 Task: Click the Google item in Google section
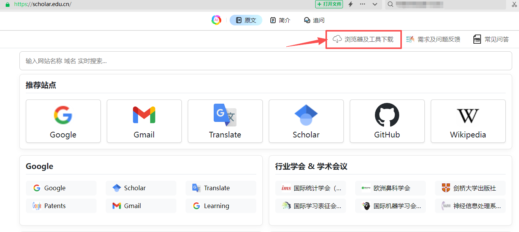pos(61,188)
